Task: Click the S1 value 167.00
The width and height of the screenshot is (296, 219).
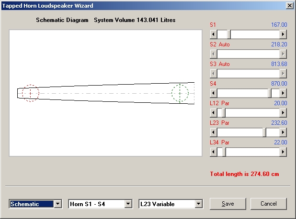Action: tap(279, 25)
